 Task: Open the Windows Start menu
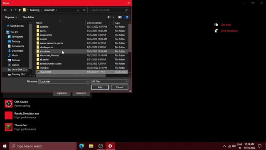tap(5, 146)
